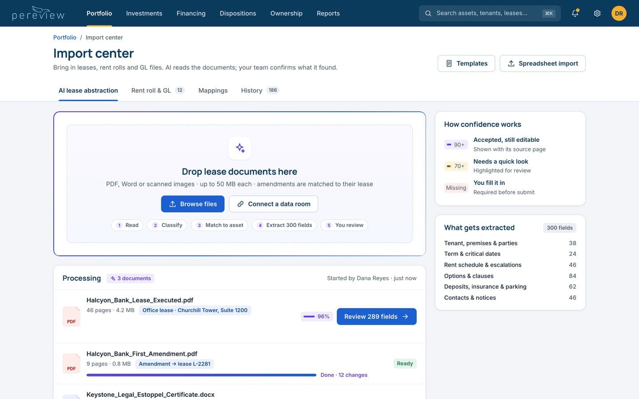This screenshot has height=399, width=639.
Task: Click the Options & clauses row
Action: [x=510, y=276]
